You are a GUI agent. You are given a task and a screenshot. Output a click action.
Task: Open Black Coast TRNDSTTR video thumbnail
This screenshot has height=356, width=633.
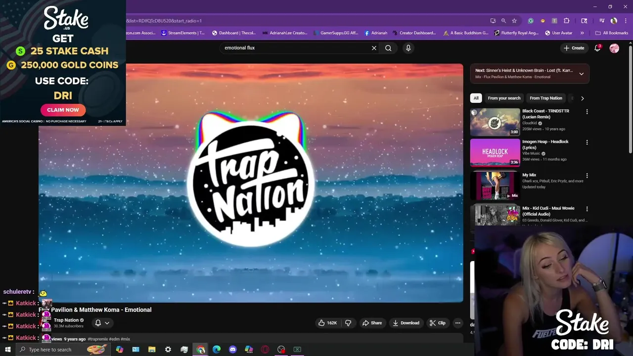(495, 122)
